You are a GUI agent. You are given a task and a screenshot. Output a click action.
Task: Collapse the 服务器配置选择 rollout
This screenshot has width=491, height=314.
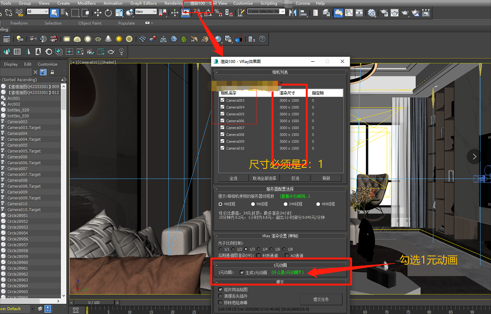click(217, 189)
